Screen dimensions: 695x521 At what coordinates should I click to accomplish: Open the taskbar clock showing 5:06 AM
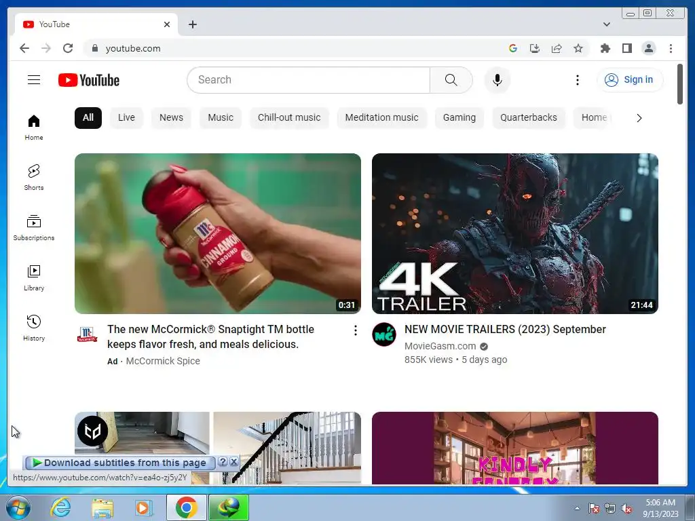(660, 508)
